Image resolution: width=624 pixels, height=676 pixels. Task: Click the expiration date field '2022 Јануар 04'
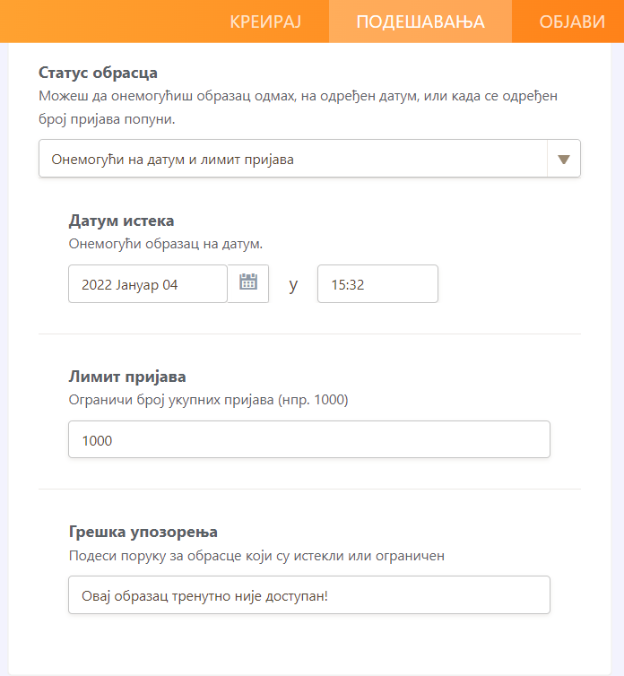click(148, 284)
